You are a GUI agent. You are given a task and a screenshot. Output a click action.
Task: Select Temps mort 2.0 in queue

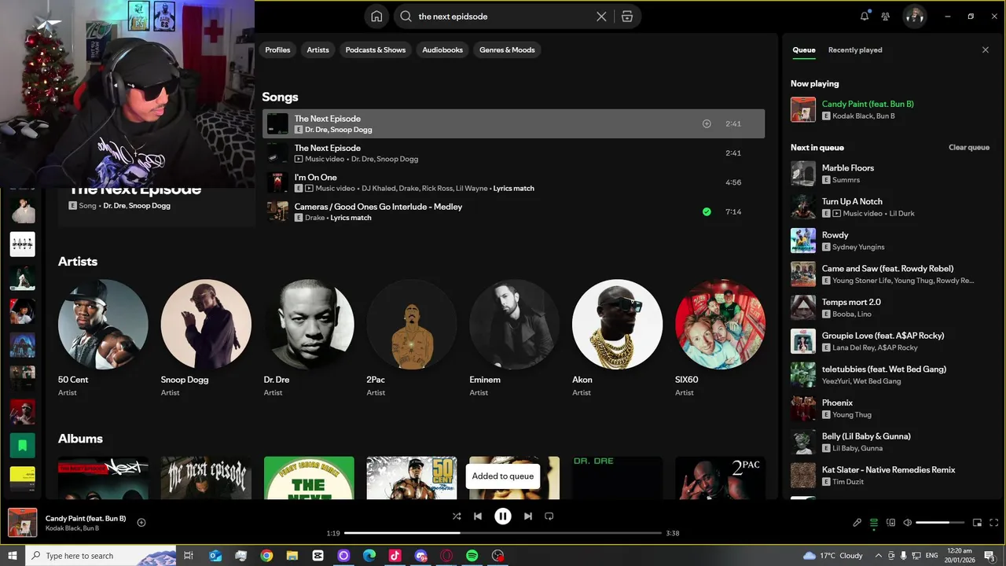tap(890, 307)
